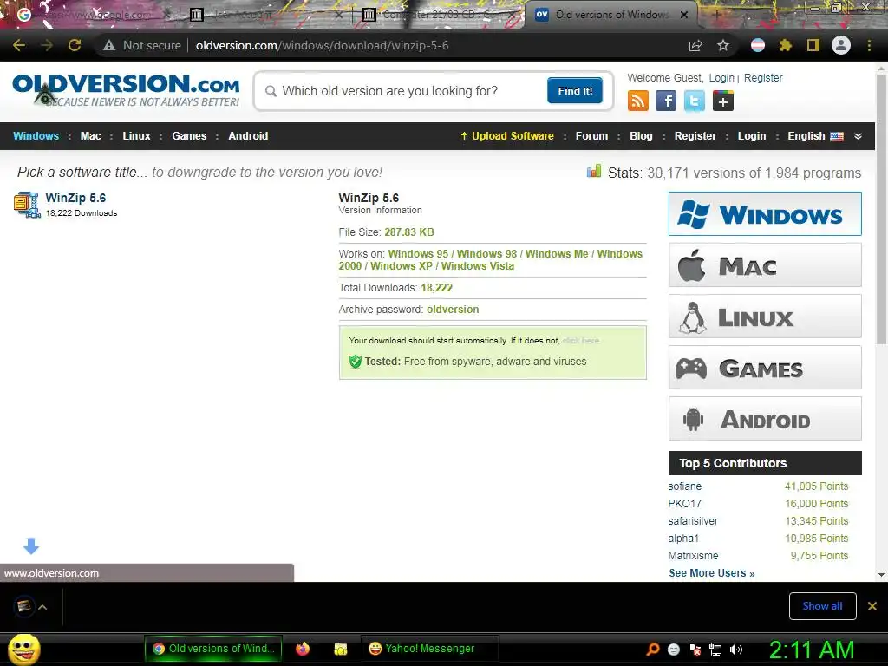Share this page via the share icon

coord(695,45)
